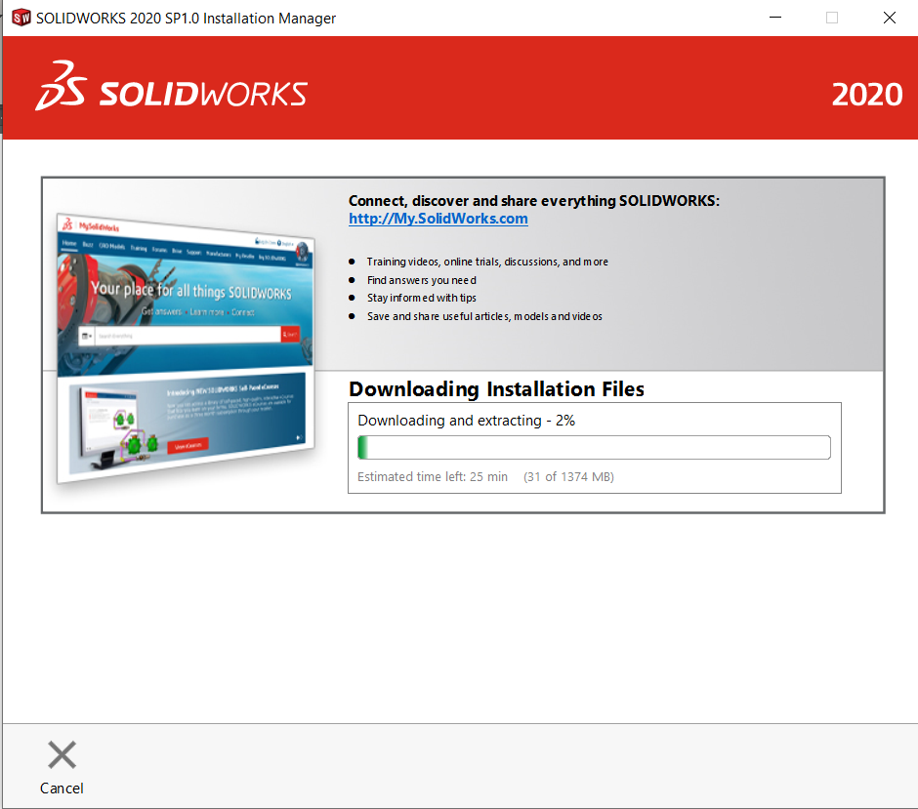Click the 3DS SOLIDWORKS logo in banner

pos(171,87)
